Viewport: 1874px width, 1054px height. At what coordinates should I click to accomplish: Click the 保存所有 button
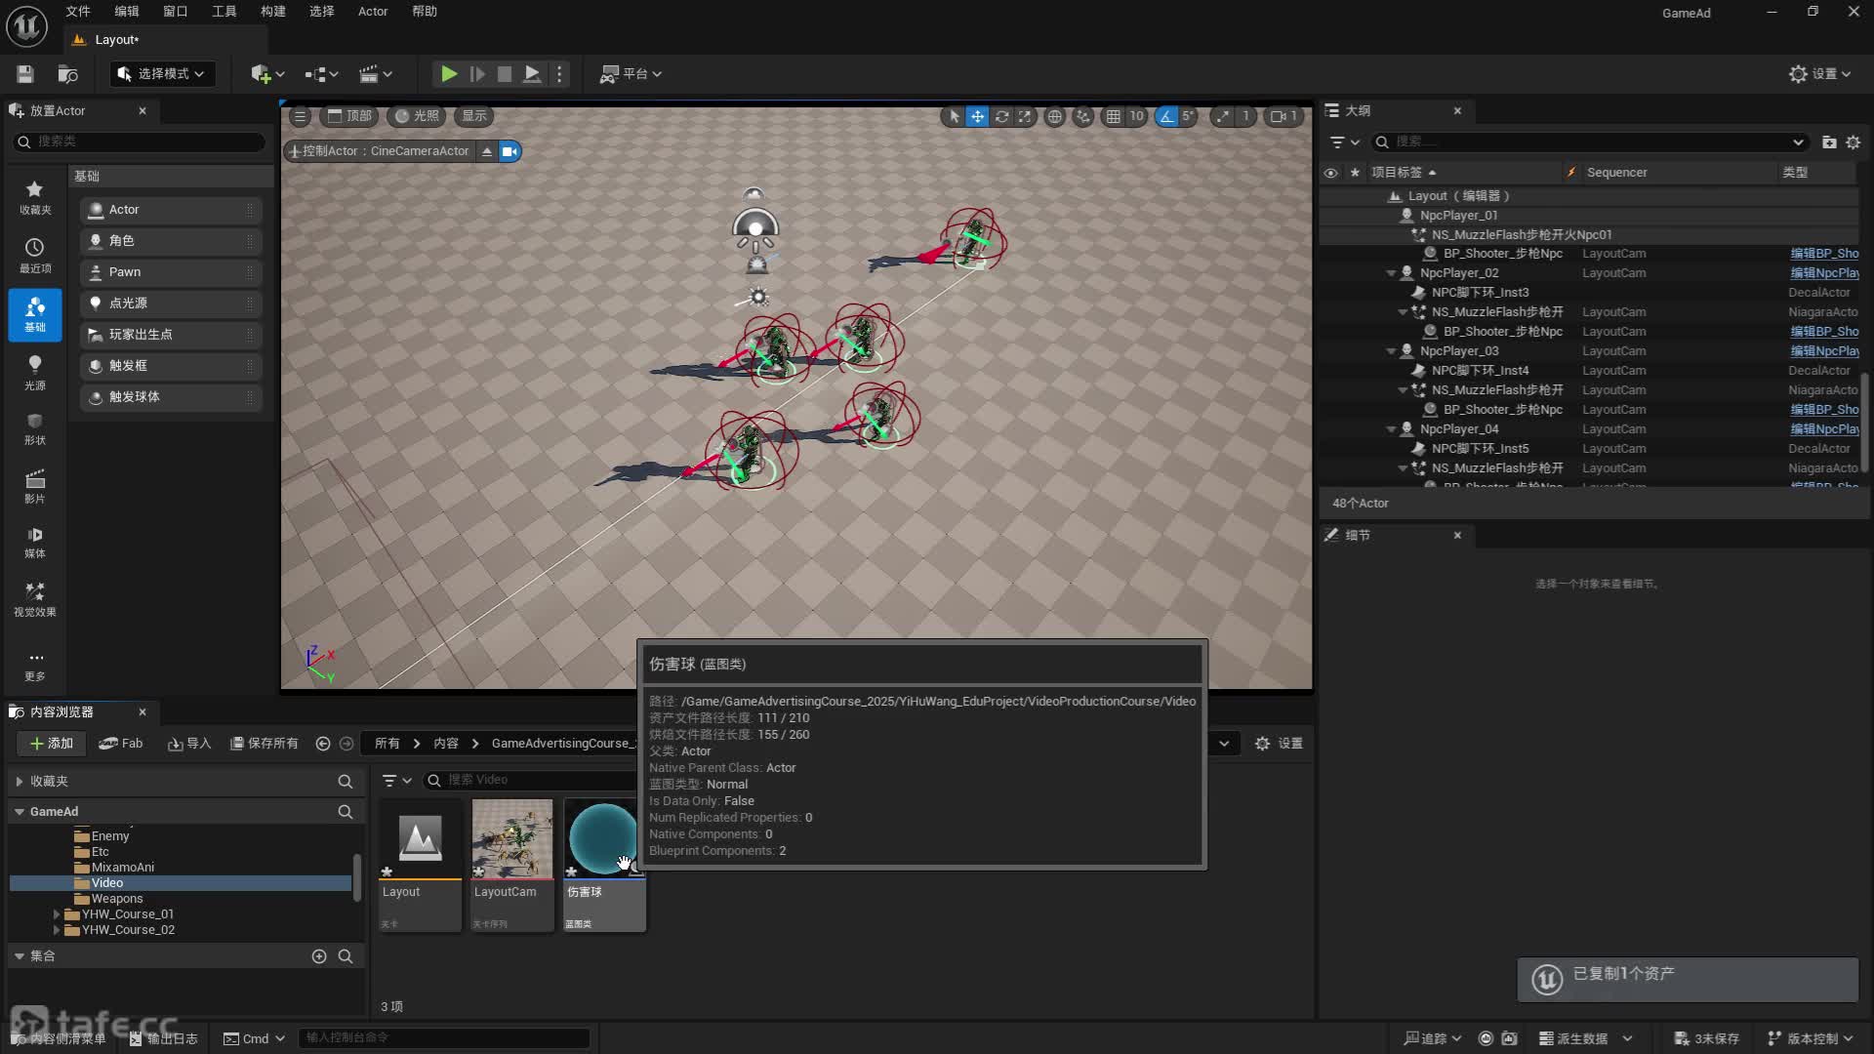click(x=264, y=744)
